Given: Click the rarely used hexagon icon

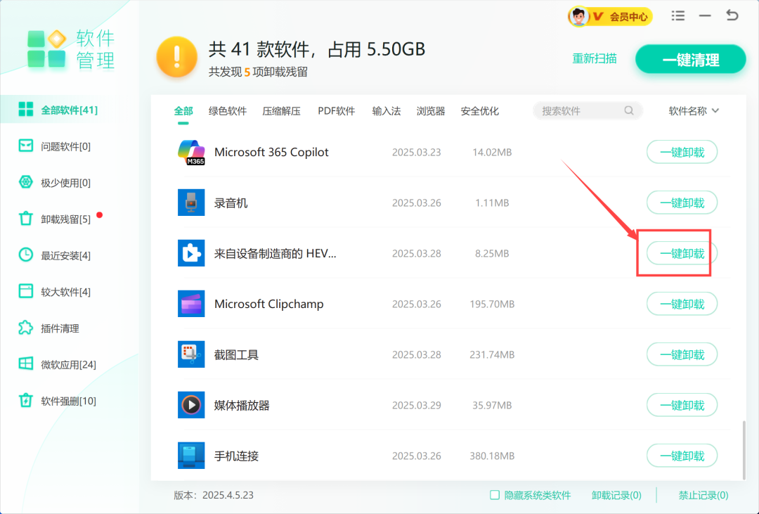Looking at the screenshot, I should [x=26, y=182].
